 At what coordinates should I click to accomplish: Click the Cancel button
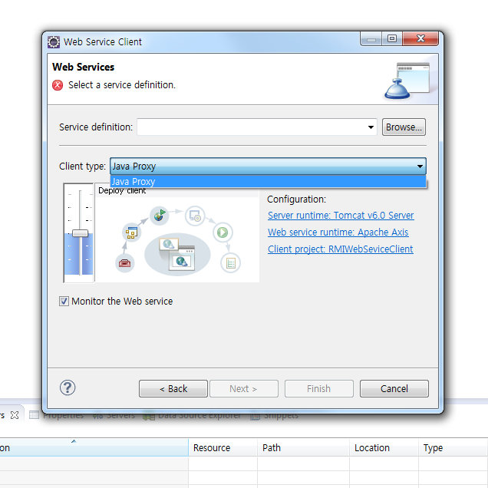(394, 389)
